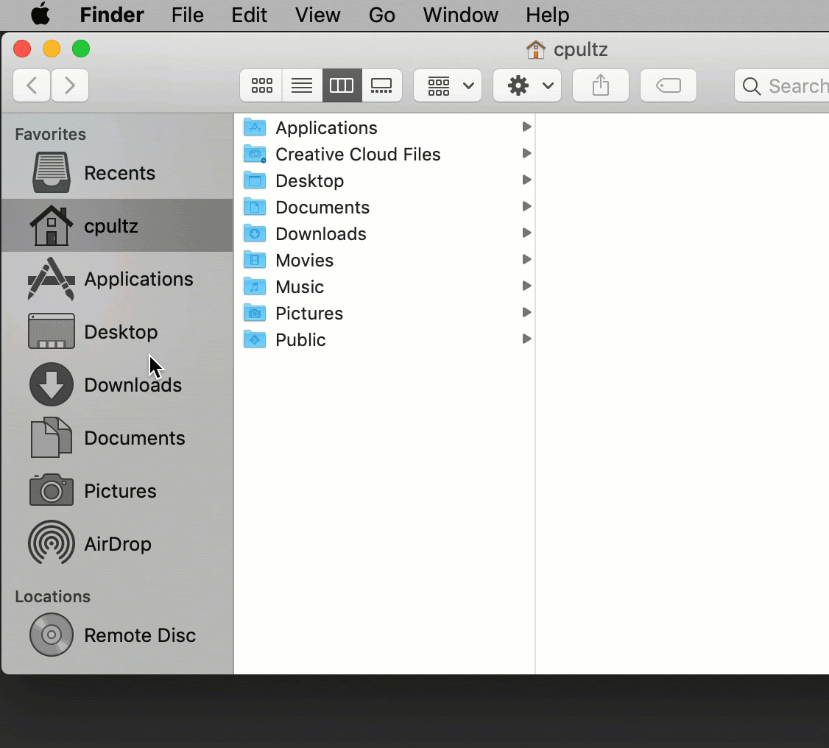The height and width of the screenshot is (748, 829).
Task: Click the Recents tray icon in sidebar
Action: (51, 172)
